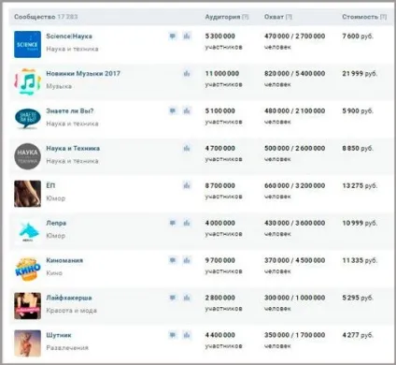Open statistics icon for Science|Наука

pos(187,36)
